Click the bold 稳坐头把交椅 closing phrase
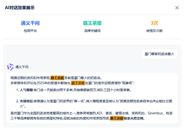The image size is (185, 129). (x=134, y=118)
